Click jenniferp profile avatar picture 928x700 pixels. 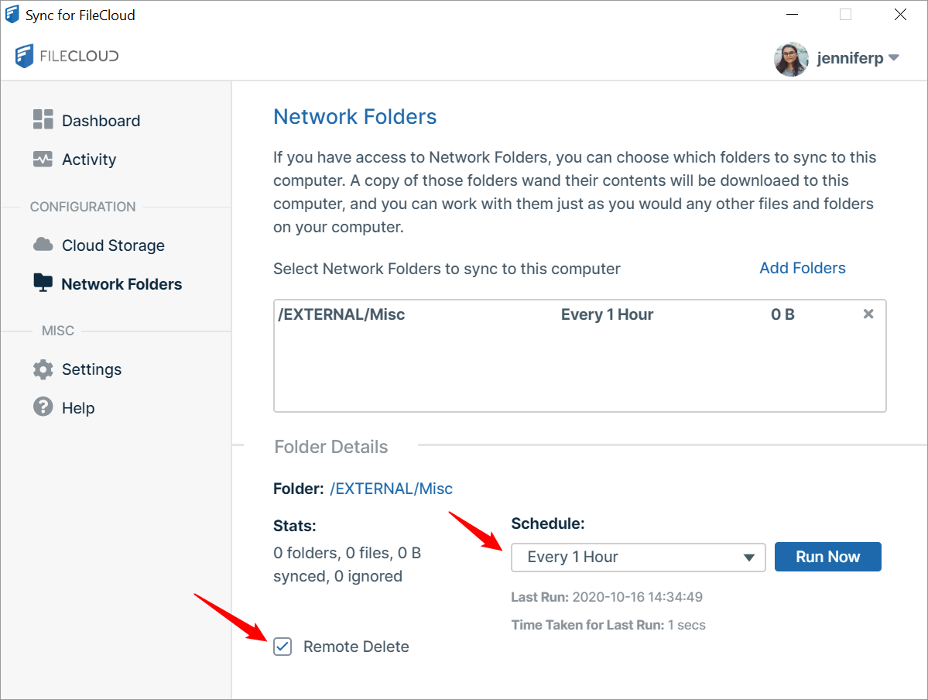(791, 59)
